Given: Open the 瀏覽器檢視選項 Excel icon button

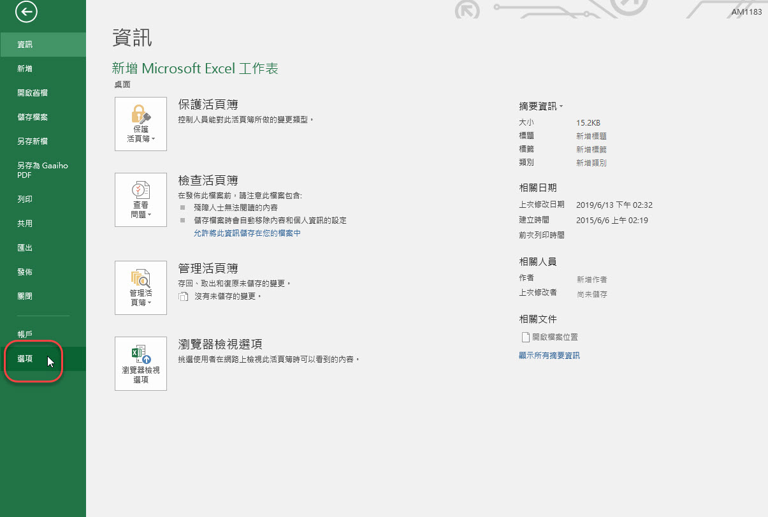Looking at the screenshot, I should 141,363.
